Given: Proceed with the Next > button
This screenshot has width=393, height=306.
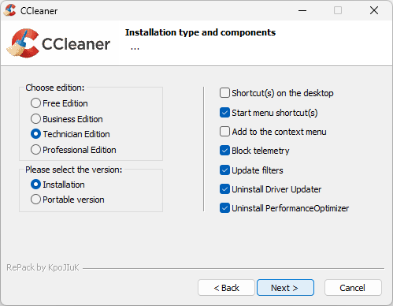Looking at the screenshot, I should click(x=285, y=288).
